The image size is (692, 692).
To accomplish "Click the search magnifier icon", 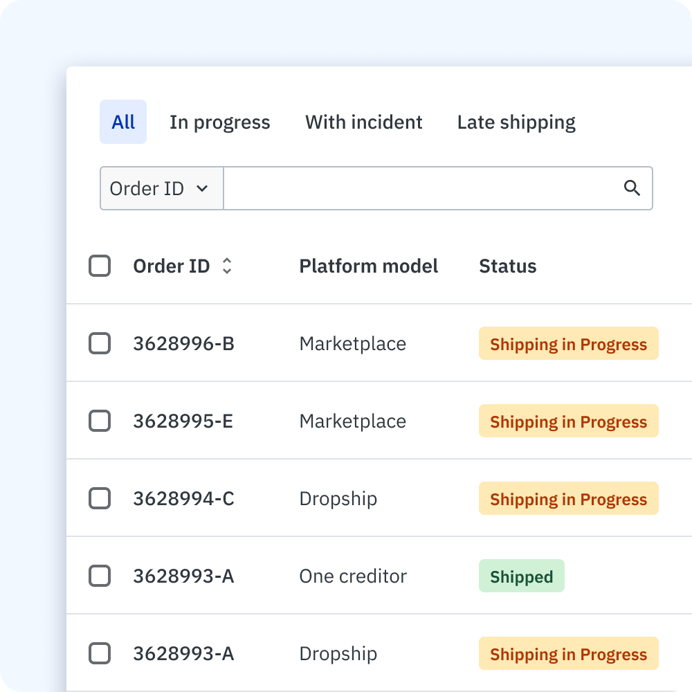I will click(x=632, y=188).
